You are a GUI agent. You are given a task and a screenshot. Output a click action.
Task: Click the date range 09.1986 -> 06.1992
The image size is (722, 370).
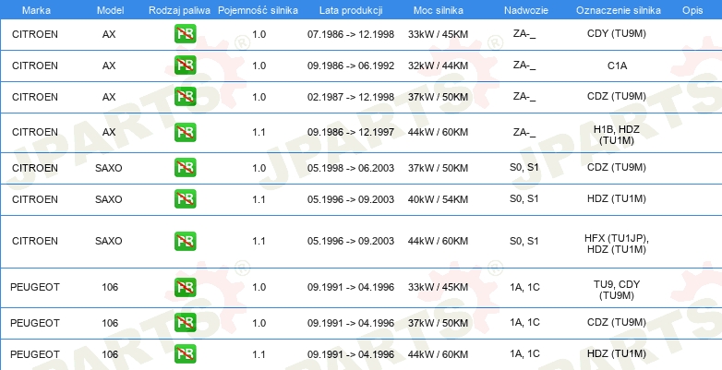coord(351,66)
